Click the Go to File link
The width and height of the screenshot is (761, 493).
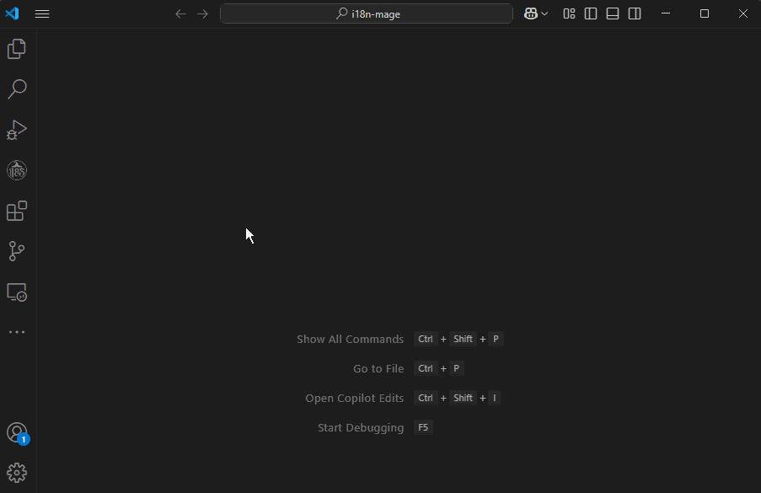click(x=378, y=368)
